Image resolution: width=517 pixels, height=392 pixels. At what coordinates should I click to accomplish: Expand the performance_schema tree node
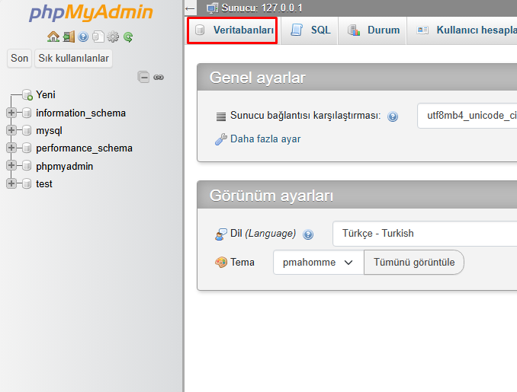tap(11, 148)
